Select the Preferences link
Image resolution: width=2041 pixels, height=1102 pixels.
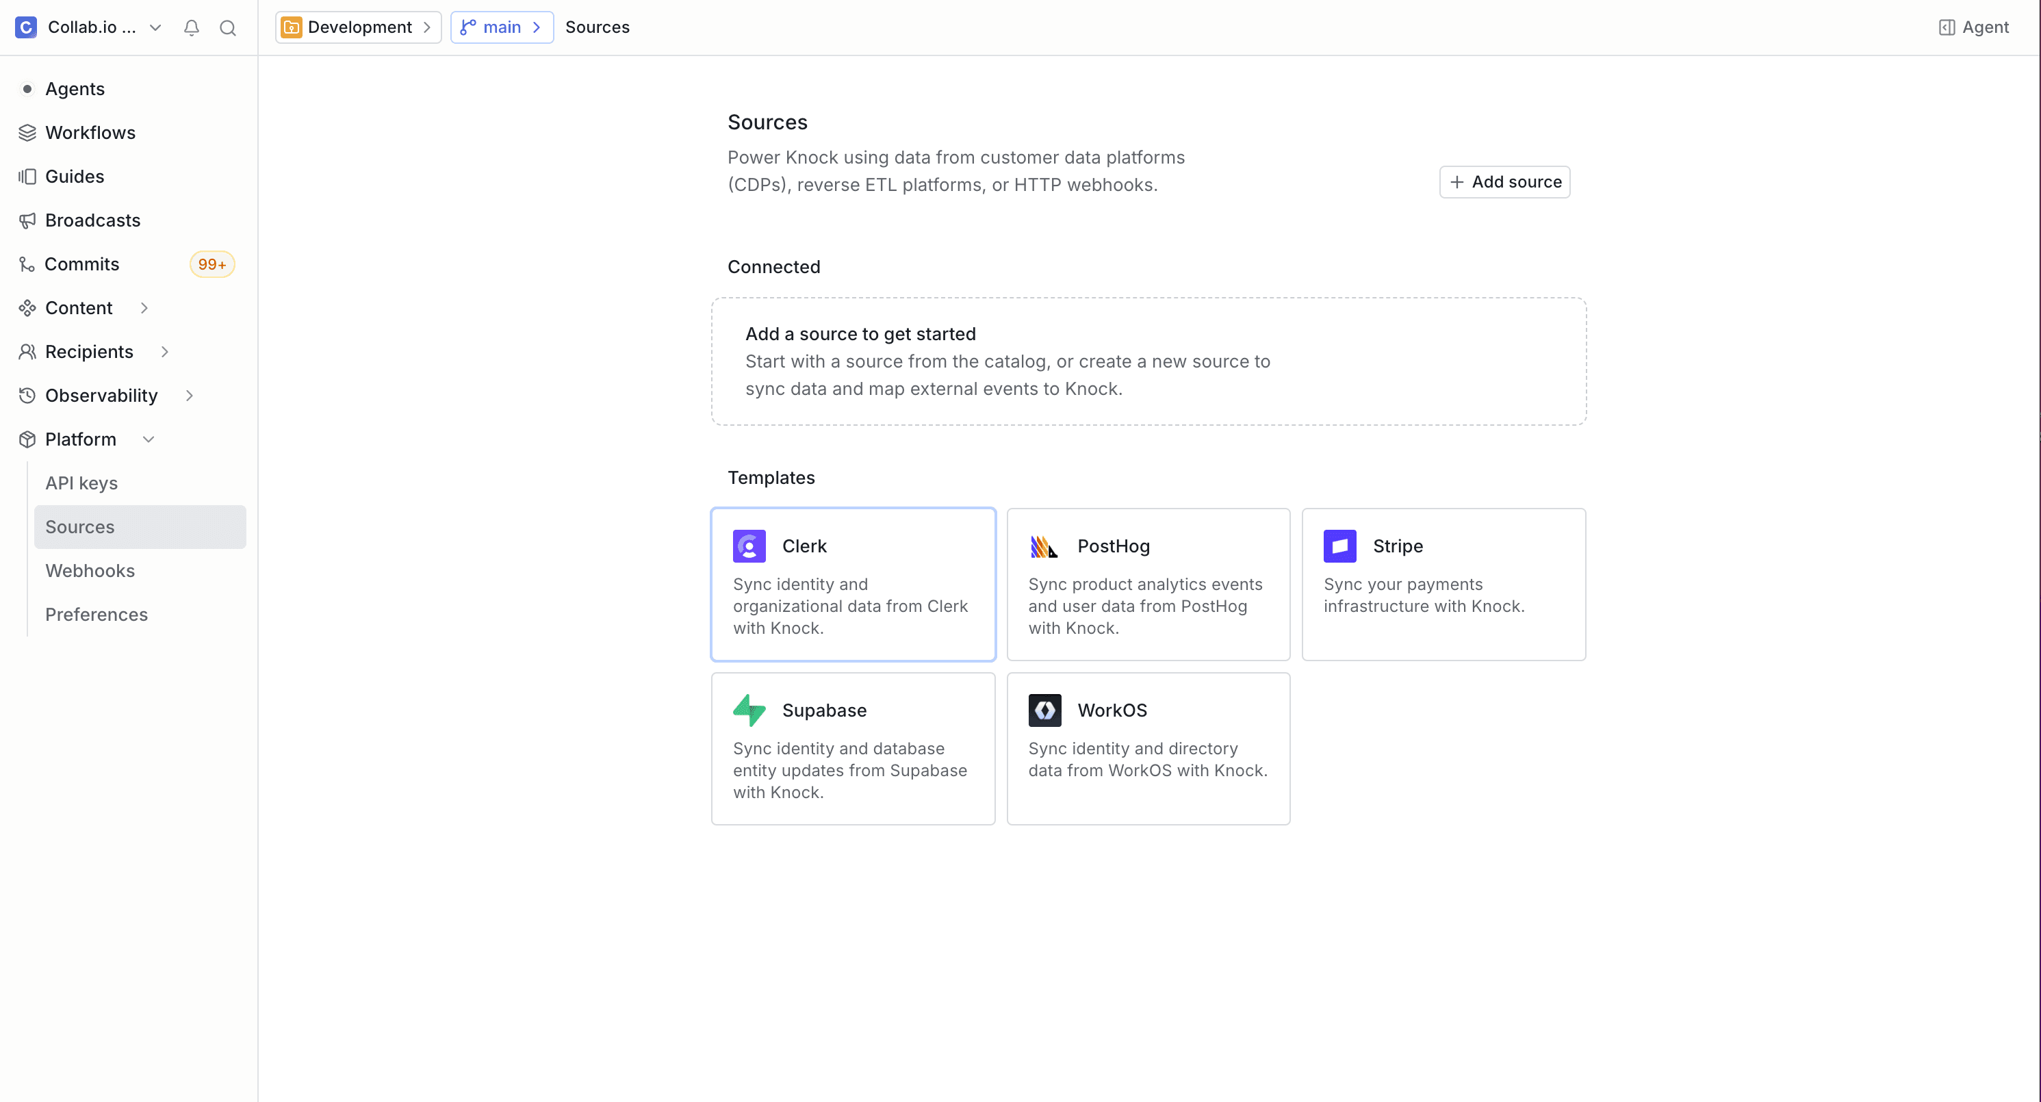point(96,614)
